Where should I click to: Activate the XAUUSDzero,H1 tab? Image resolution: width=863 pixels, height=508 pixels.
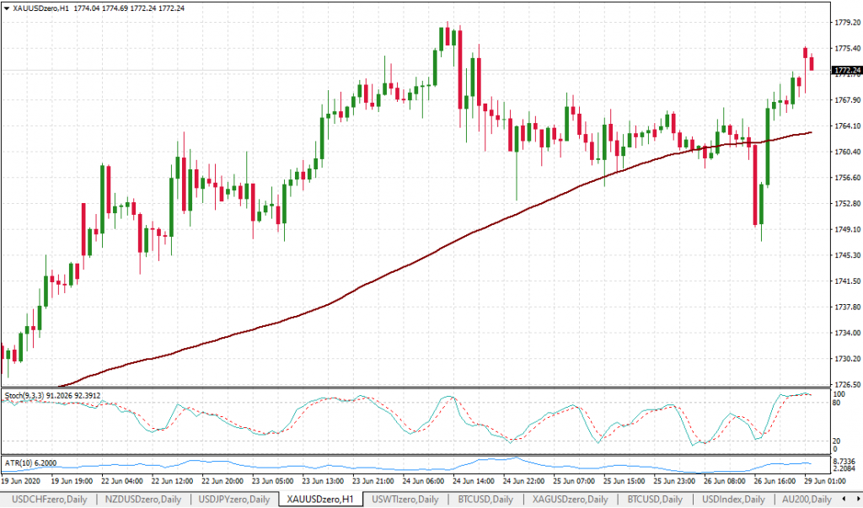click(x=320, y=500)
